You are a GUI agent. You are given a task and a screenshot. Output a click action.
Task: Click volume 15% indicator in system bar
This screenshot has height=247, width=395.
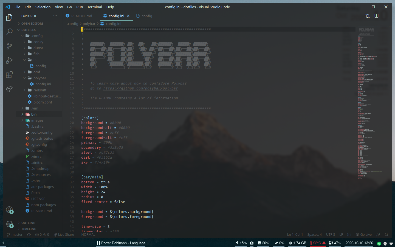tap(241, 243)
